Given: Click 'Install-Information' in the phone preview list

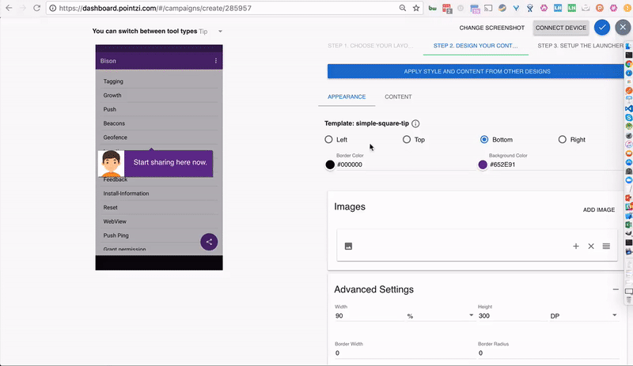Looking at the screenshot, I should [126, 194].
